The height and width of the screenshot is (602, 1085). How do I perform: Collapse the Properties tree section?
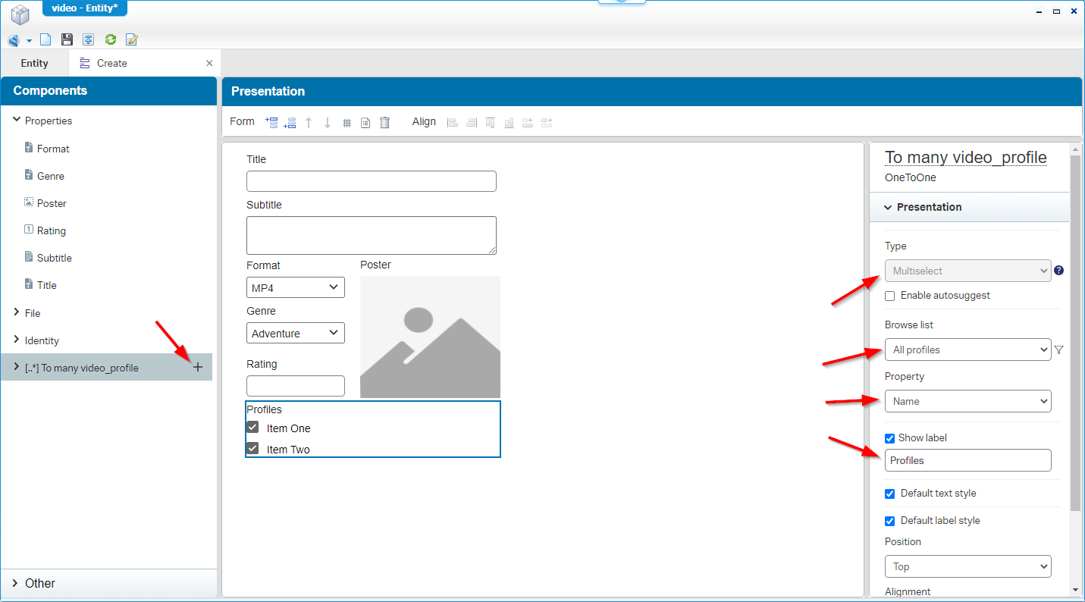[x=17, y=121]
